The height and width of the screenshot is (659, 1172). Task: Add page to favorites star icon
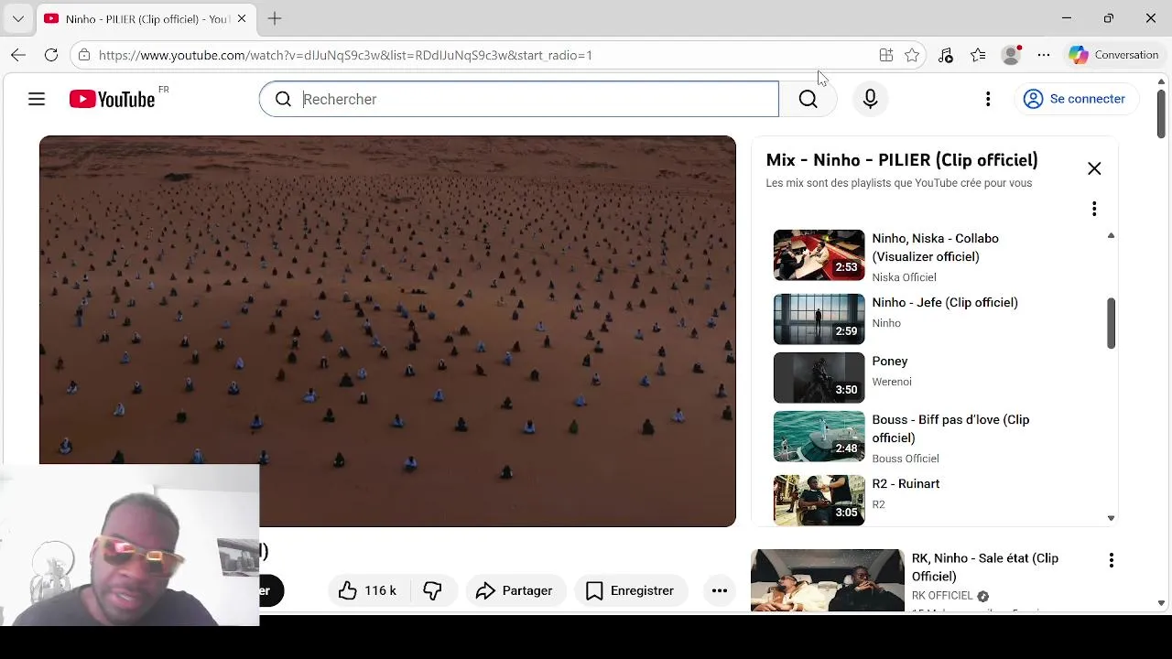click(x=912, y=55)
